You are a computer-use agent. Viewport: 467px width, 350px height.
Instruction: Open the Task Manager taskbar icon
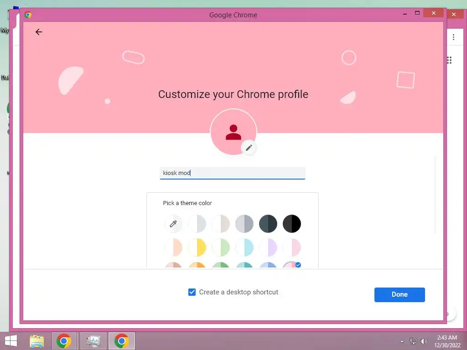click(x=93, y=341)
